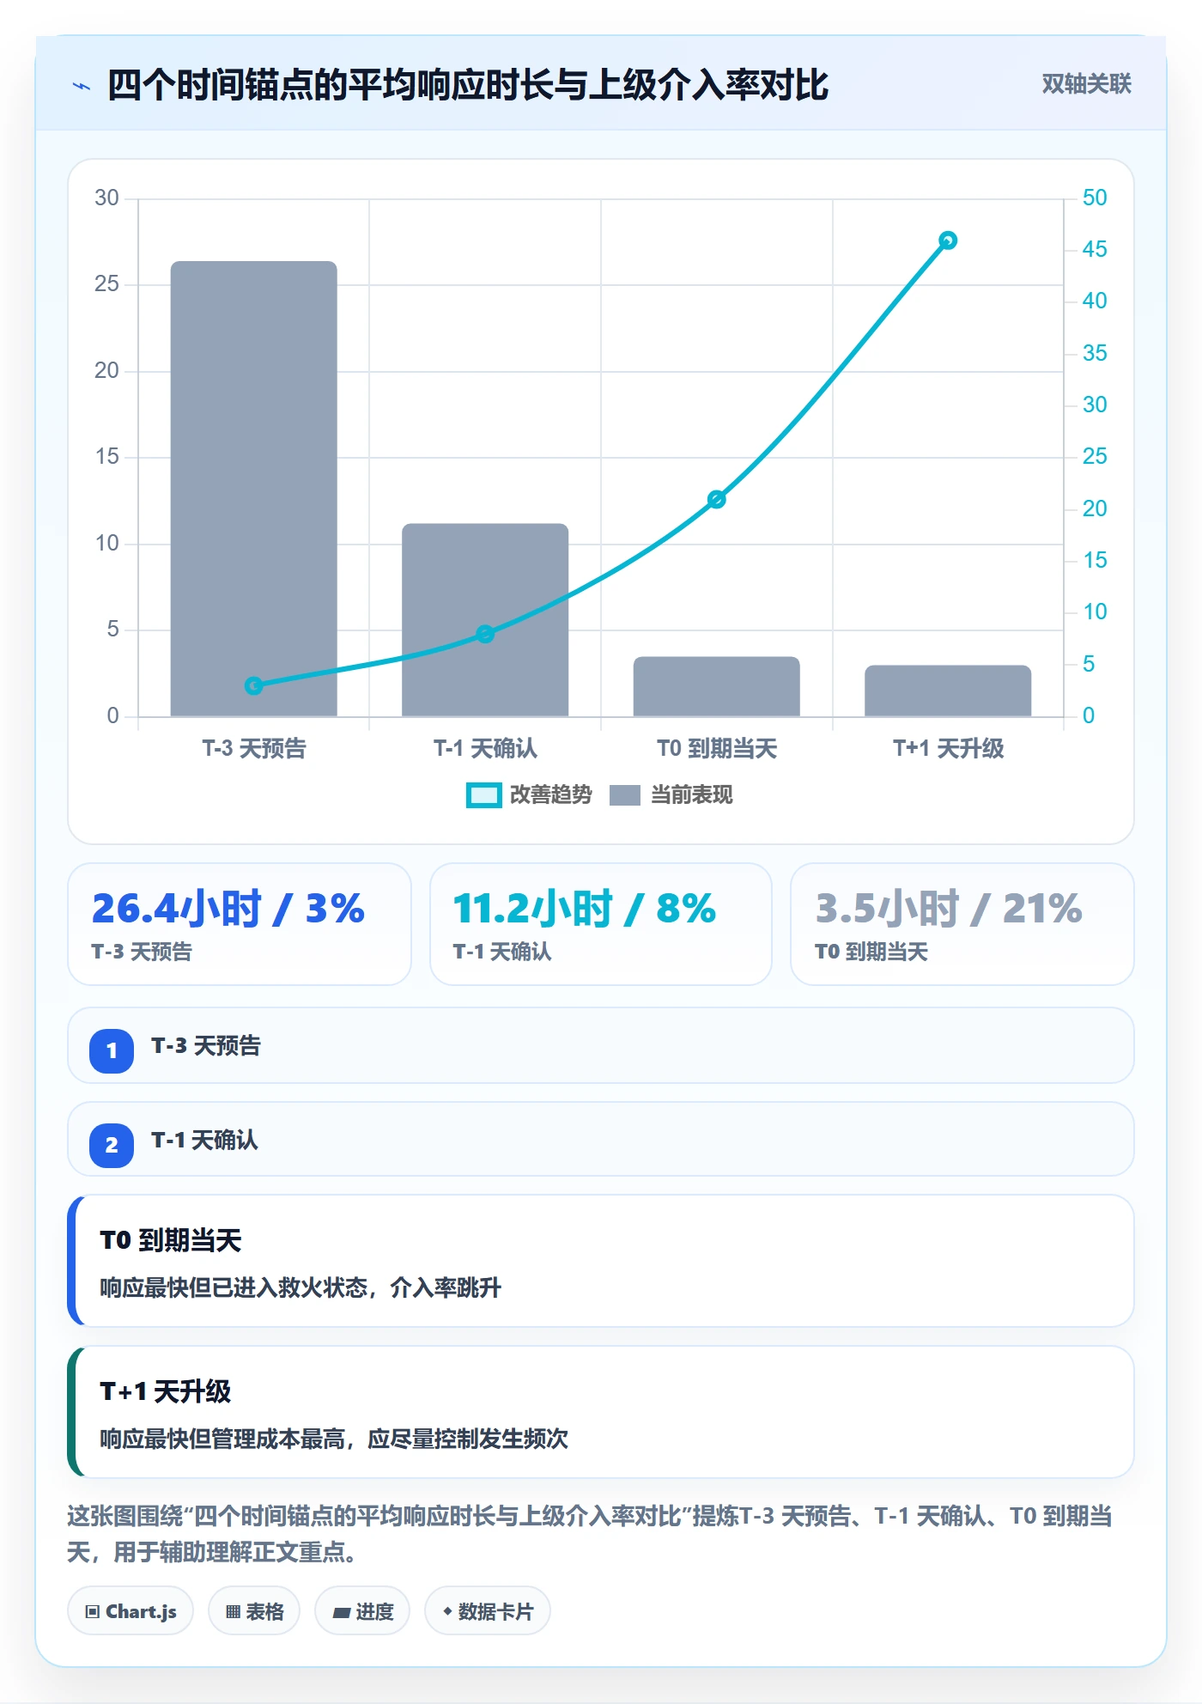Click the 进度 tag chip
The height and width of the screenshot is (1704, 1202).
(x=362, y=1611)
